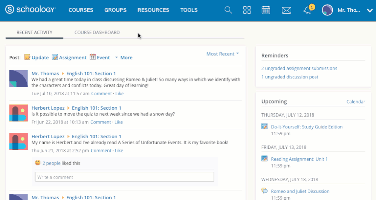
Task: Click the Do-It-Yourself Study Guide assignment icon
Action: (x=264, y=126)
